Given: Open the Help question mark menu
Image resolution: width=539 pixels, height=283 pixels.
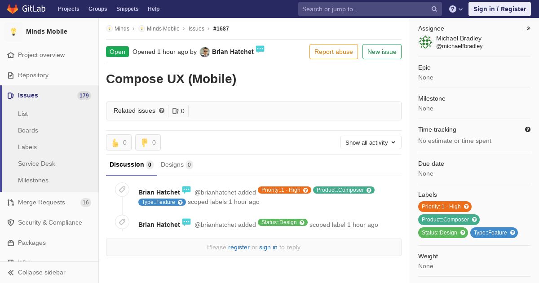Looking at the screenshot, I should pos(456,9).
